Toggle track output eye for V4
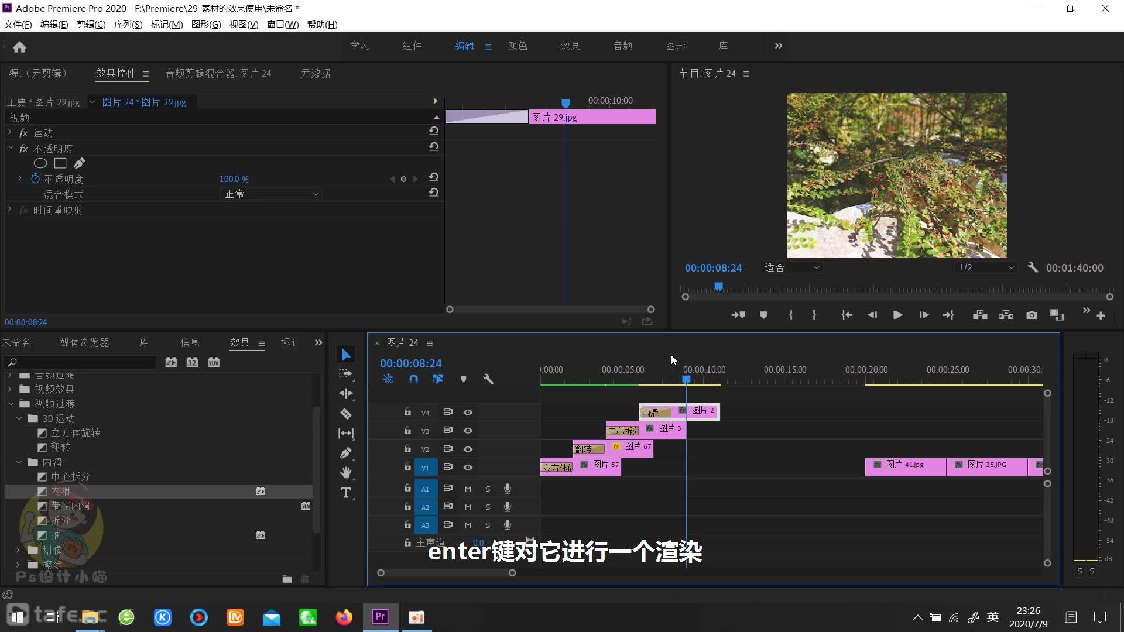 (x=468, y=413)
